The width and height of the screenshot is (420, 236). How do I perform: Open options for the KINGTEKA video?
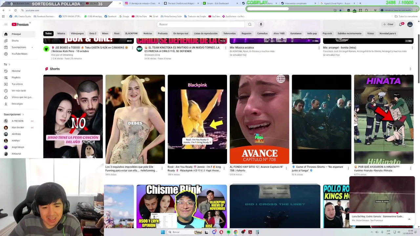point(226,48)
